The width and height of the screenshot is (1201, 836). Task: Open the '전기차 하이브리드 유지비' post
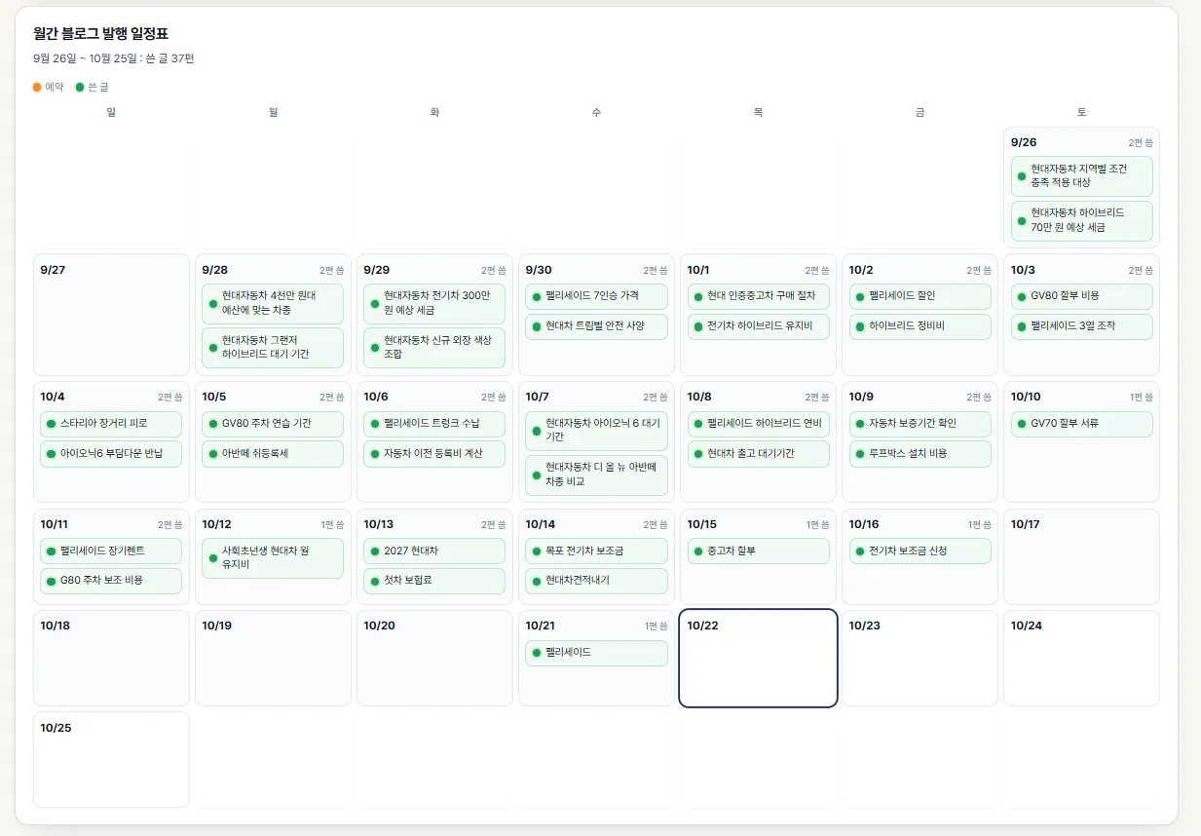click(758, 326)
